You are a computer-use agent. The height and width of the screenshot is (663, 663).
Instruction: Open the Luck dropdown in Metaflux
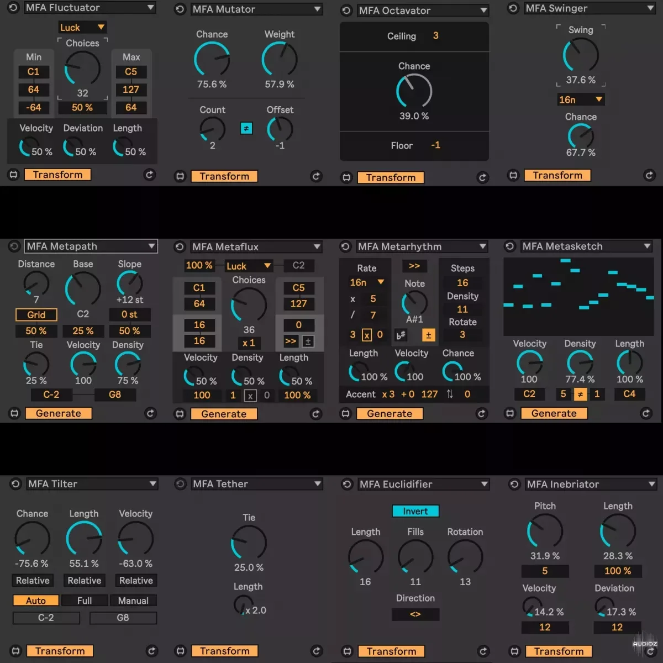click(x=249, y=266)
